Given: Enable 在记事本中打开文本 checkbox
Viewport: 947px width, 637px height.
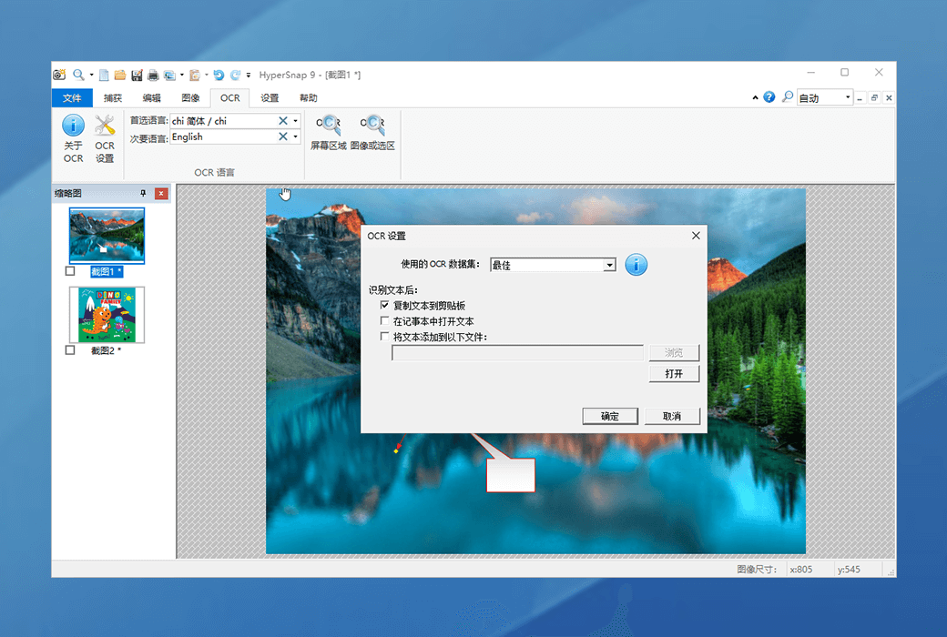Looking at the screenshot, I should [x=385, y=321].
